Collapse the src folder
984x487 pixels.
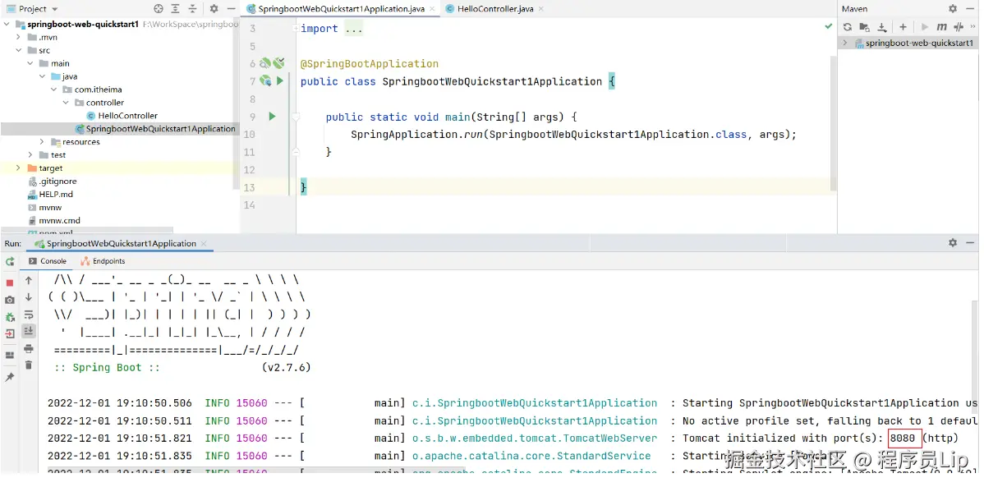pyautogui.click(x=19, y=50)
